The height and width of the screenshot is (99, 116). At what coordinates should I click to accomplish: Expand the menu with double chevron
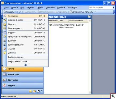(25, 65)
